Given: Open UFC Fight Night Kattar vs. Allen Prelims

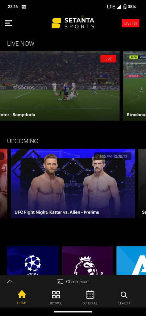Looking at the screenshot, I should 73,183.
